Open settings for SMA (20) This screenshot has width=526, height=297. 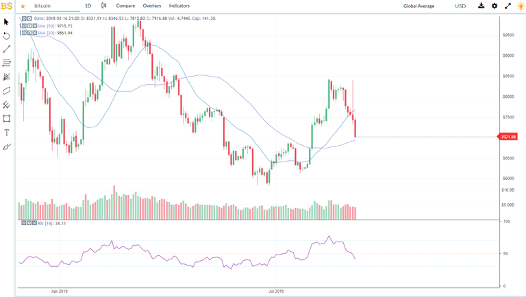pos(29,33)
